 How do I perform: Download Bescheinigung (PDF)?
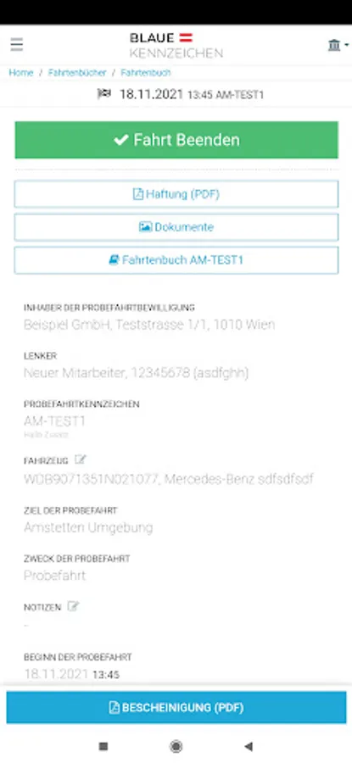176,707
